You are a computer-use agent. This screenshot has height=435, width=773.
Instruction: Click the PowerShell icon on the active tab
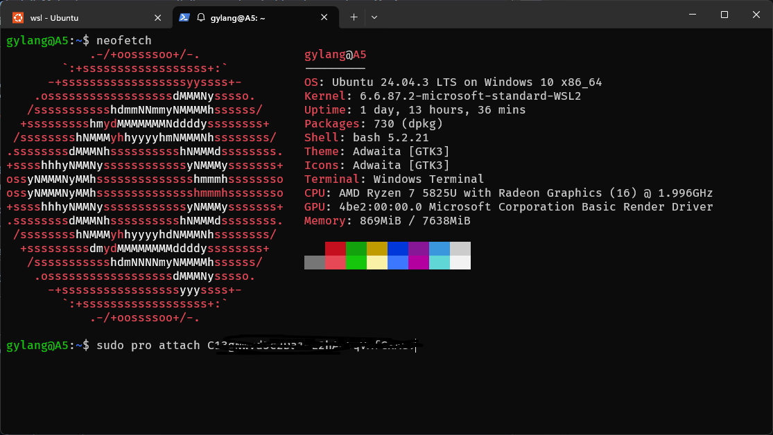coord(185,17)
